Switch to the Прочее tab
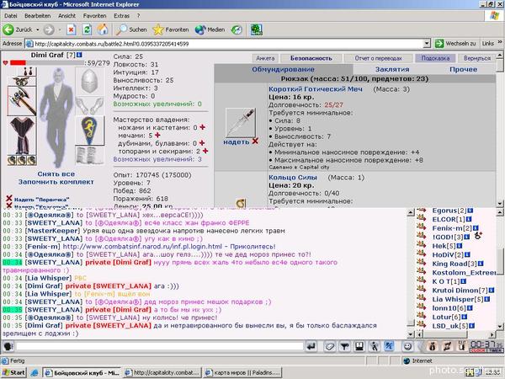 pos(464,69)
